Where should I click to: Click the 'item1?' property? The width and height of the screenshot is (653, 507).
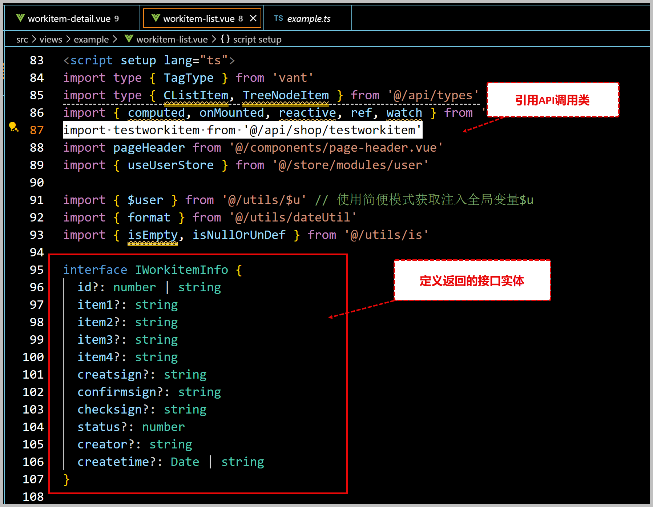point(99,305)
